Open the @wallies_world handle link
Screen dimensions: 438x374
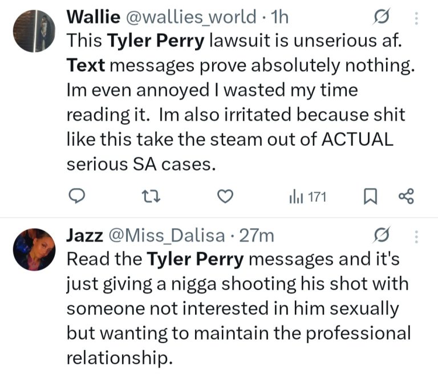189,18
